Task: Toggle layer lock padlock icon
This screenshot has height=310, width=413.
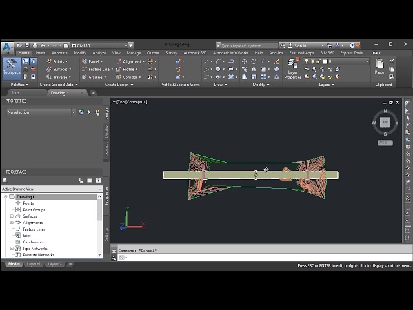Action: (317, 61)
